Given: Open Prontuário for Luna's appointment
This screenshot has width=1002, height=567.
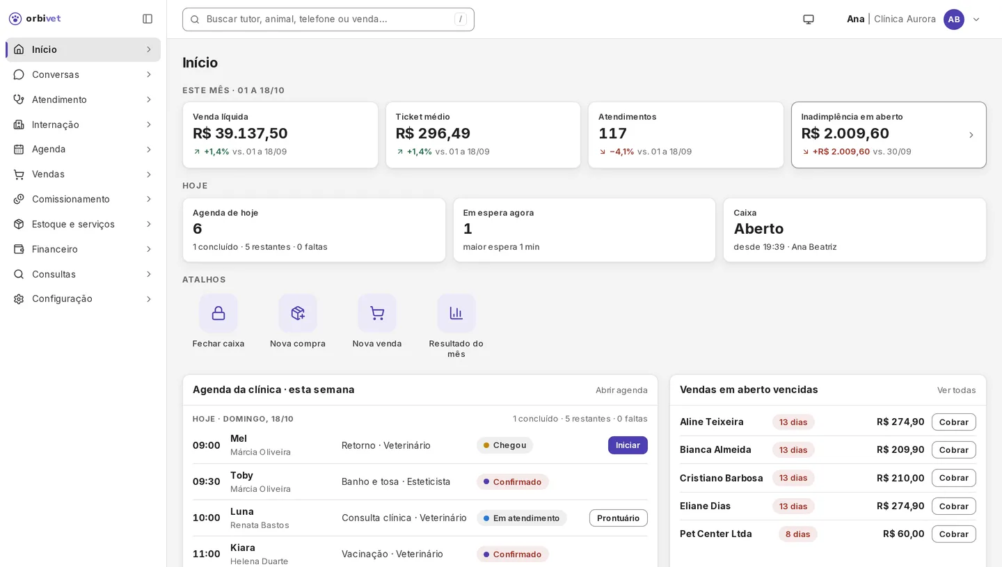Looking at the screenshot, I should [x=619, y=518].
